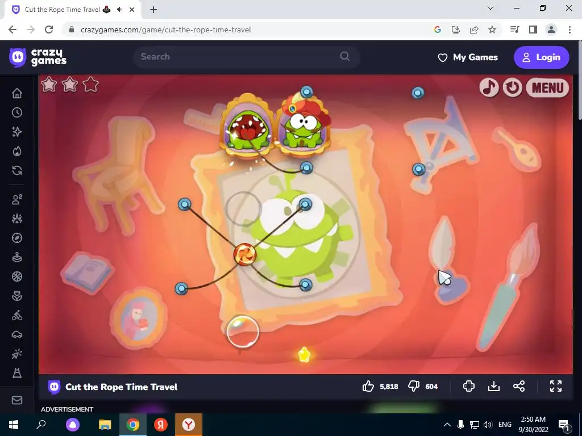Open File Explorer from taskbar
The height and width of the screenshot is (436, 582).
click(x=105, y=425)
